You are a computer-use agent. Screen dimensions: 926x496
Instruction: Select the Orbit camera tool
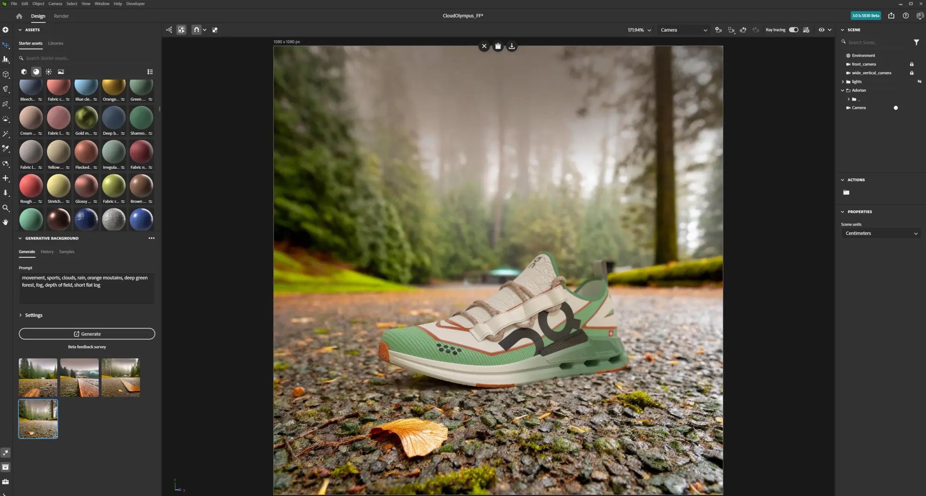(6, 163)
